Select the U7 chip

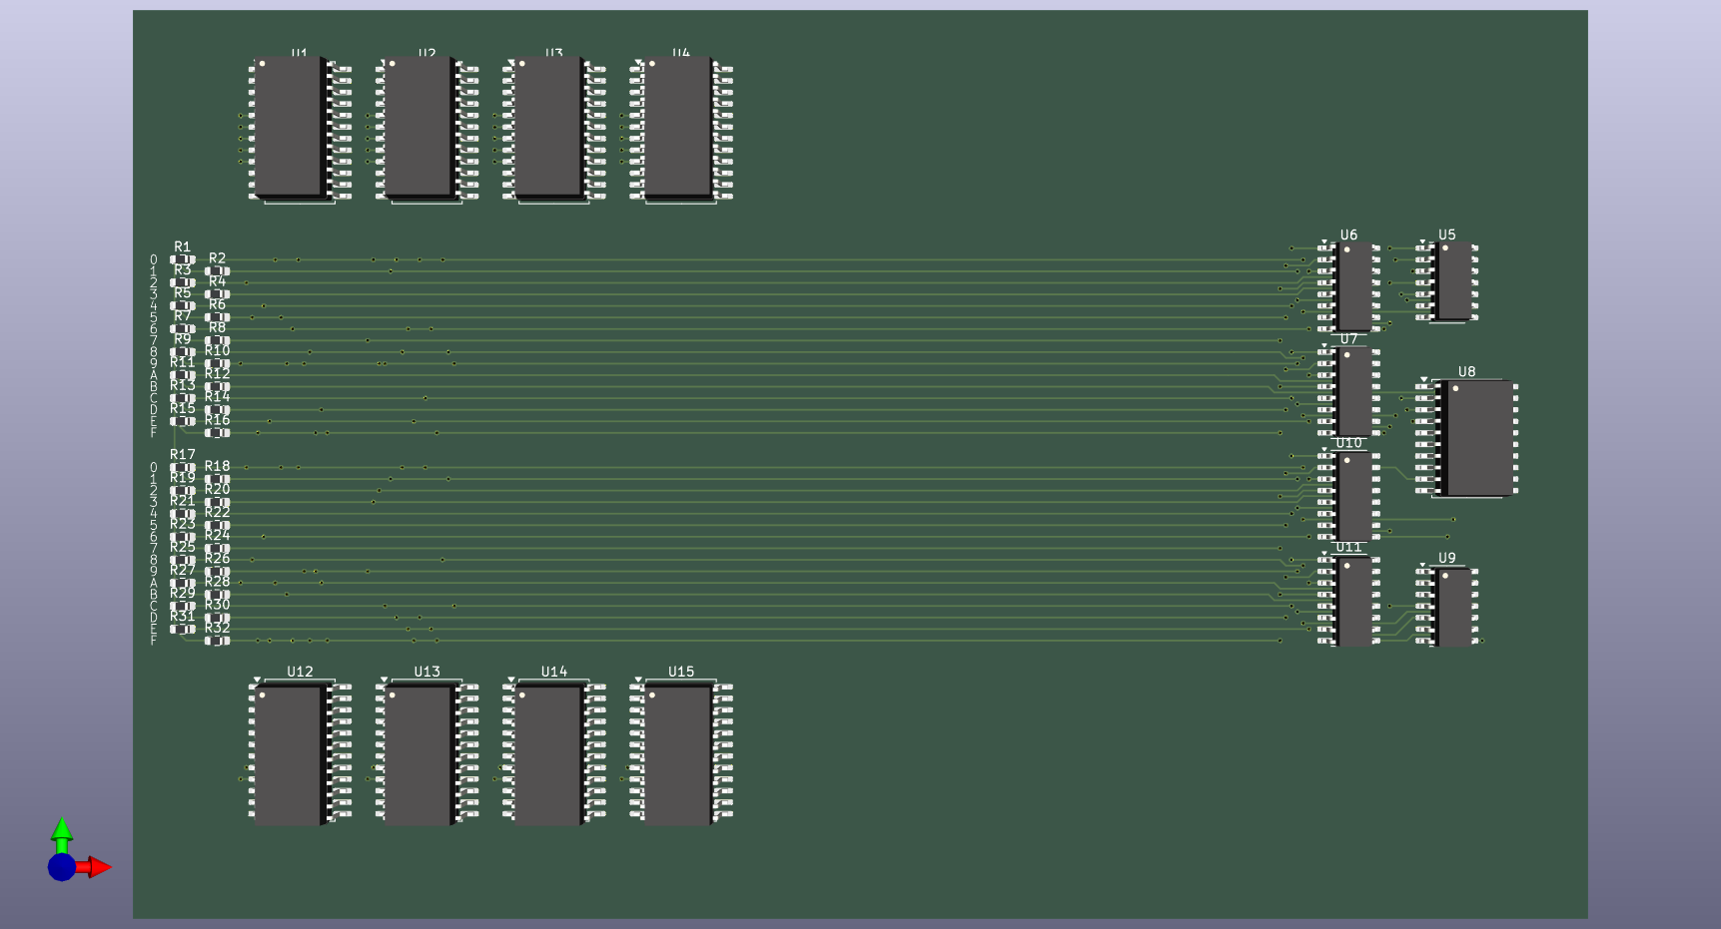coord(1354,390)
